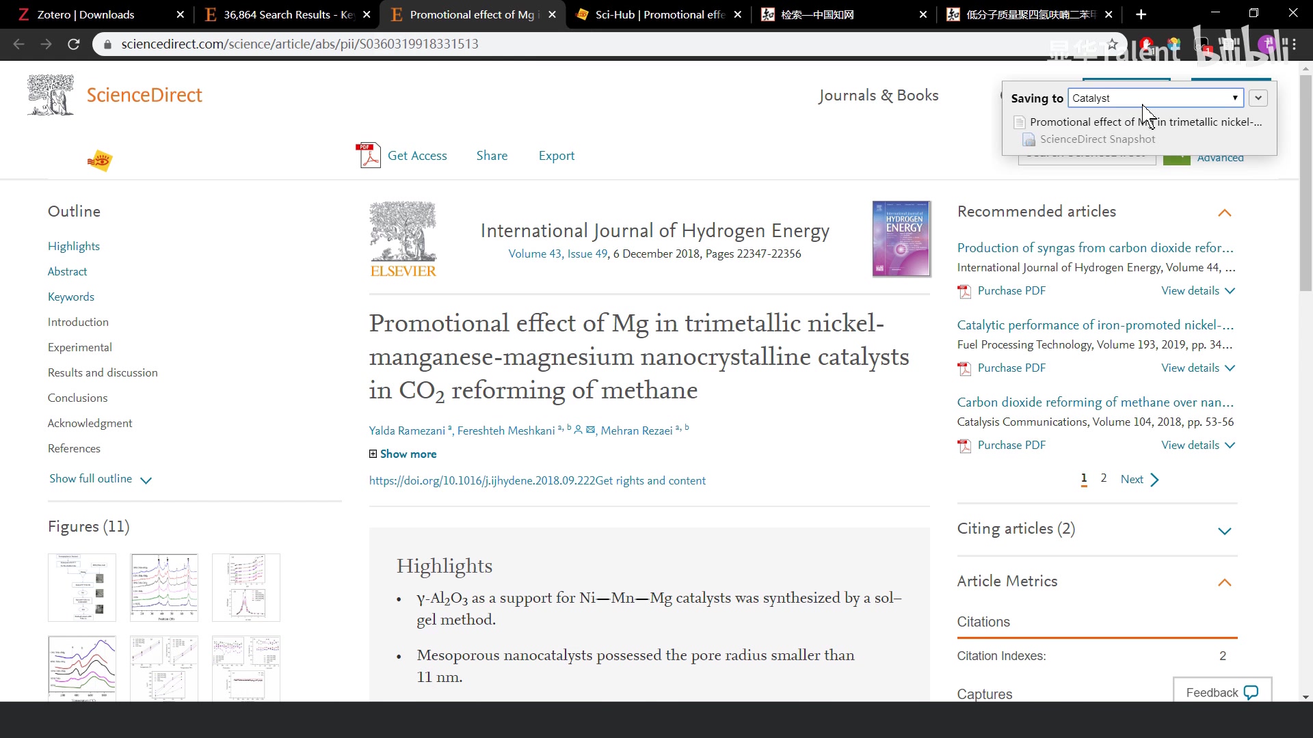Open the first figure thumbnail
The width and height of the screenshot is (1313, 738).
click(82, 588)
